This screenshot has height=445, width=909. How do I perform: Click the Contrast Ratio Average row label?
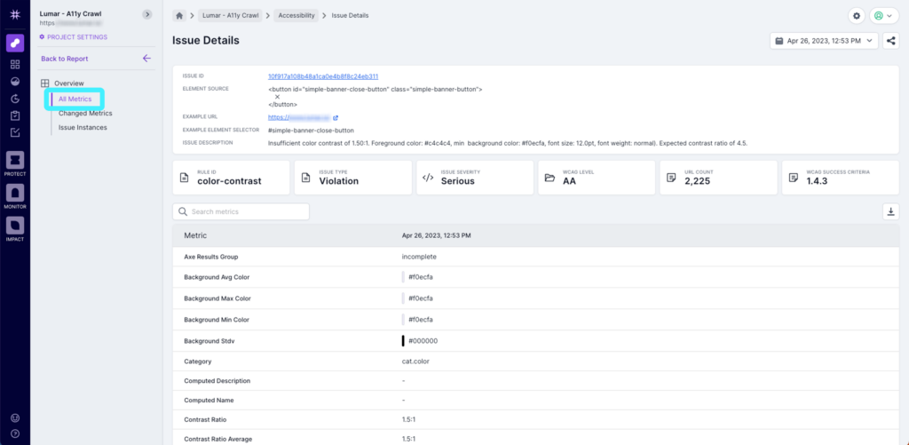click(x=217, y=439)
